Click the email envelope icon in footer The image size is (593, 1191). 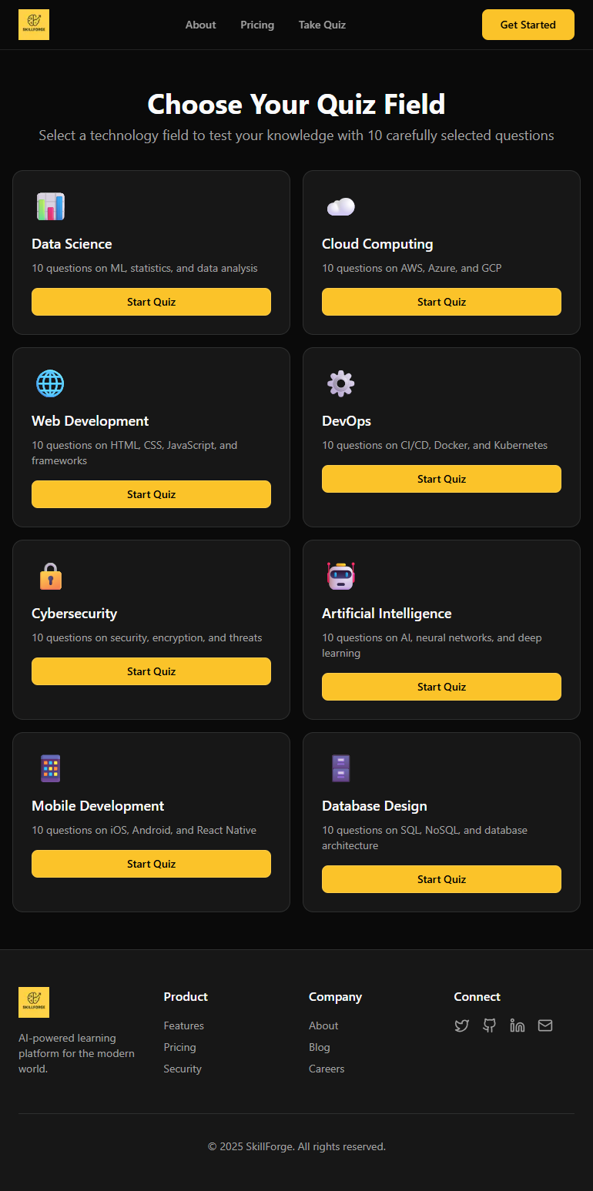[x=544, y=1025]
